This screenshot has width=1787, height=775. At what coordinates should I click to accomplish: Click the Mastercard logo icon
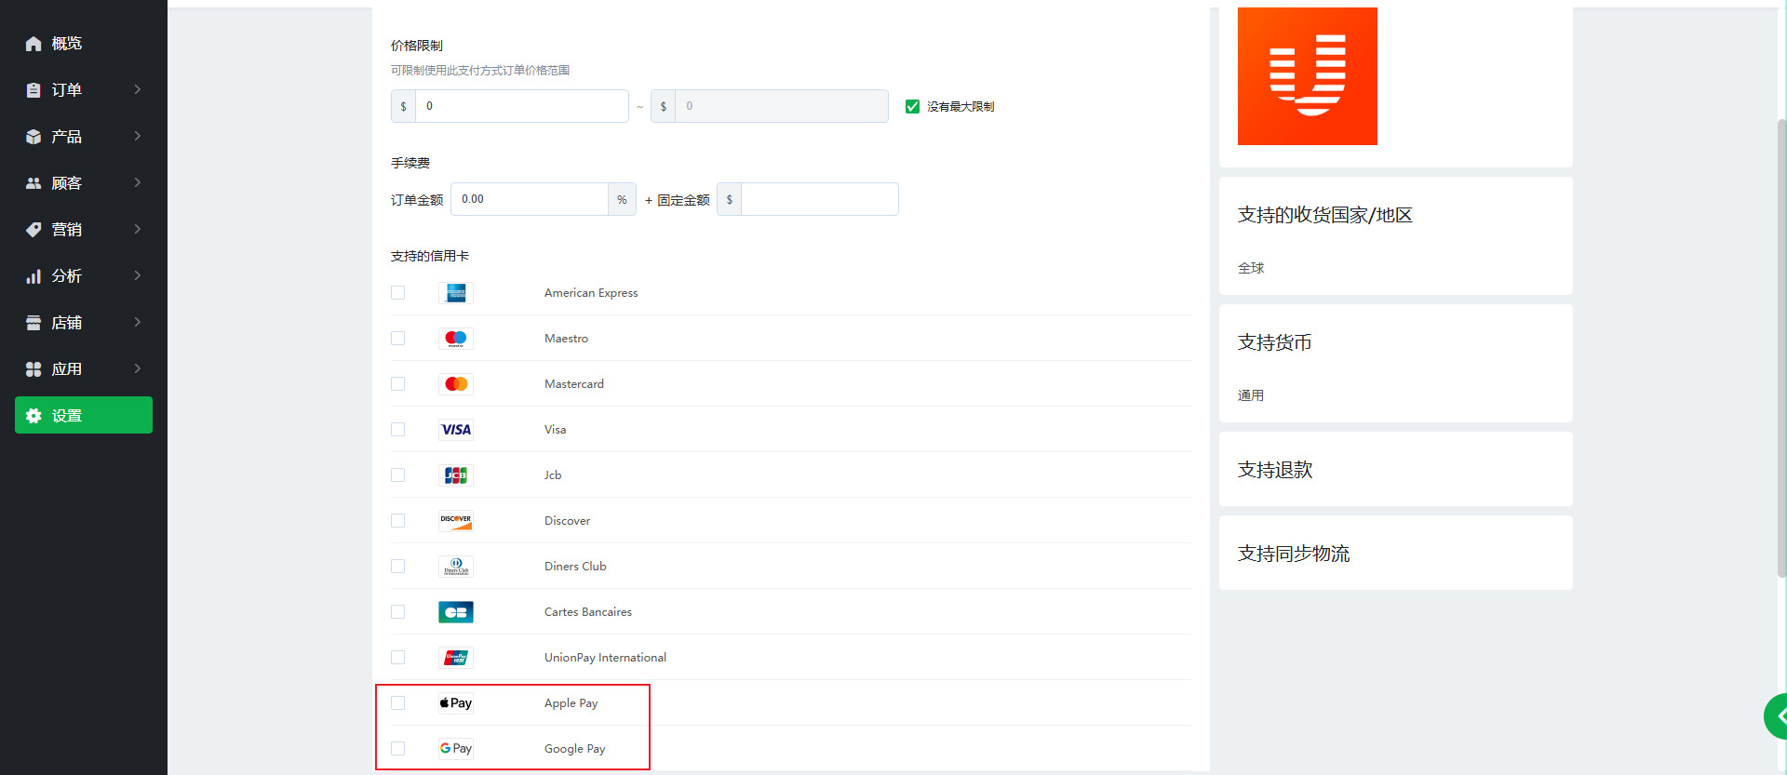[456, 384]
